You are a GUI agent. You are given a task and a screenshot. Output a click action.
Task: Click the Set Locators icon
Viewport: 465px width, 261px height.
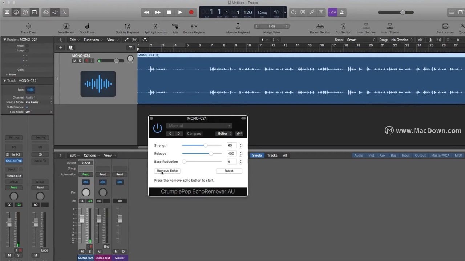click(x=445, y=26)
